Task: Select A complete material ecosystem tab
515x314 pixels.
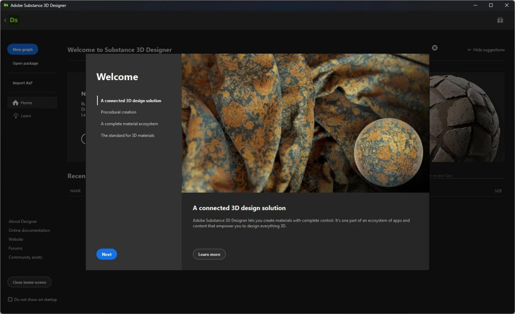Action: click(x=129, y=123)
